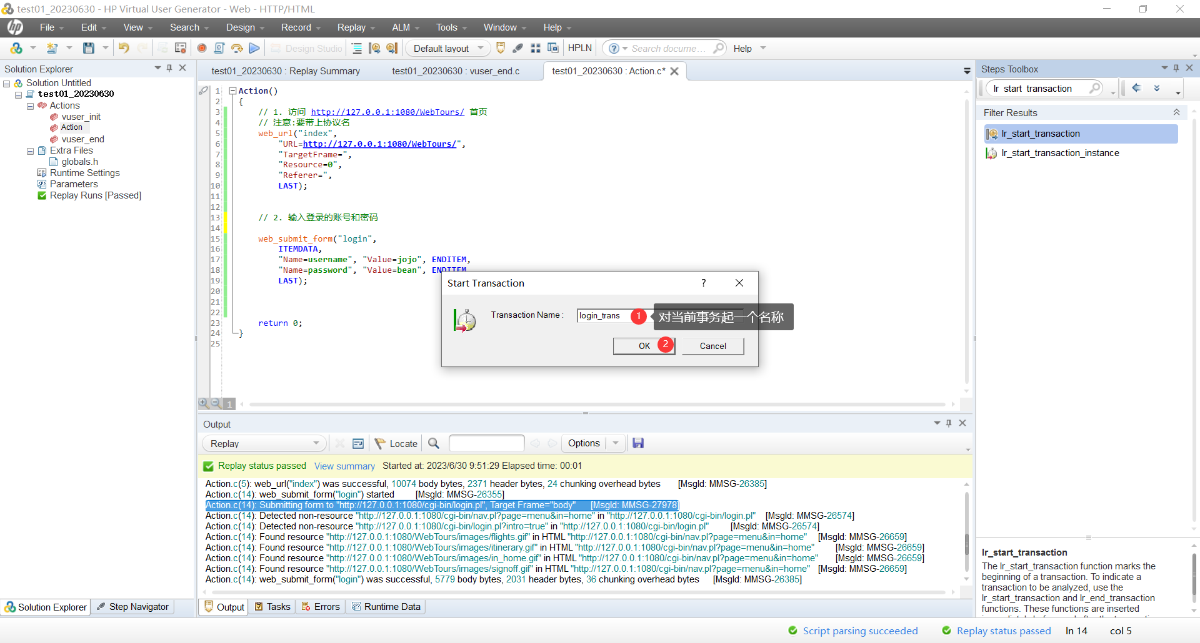The width and height of the screenshot is (1200, 643).
Task: Click the blue save icon in Output toolbar
Action: coord(638,443)
